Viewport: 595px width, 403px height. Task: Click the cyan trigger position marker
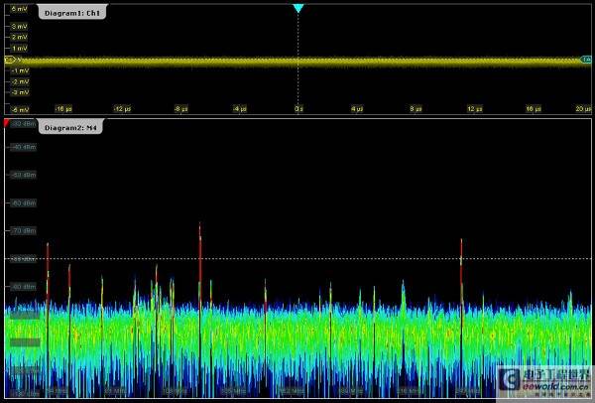pyautogui.click(x=298, y=8)
